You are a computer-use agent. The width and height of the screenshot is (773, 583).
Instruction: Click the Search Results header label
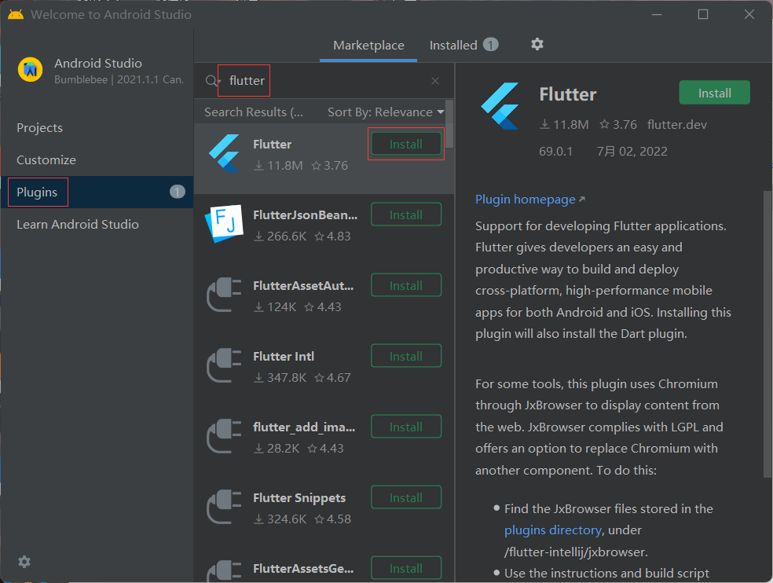click(x=254, y=112)
